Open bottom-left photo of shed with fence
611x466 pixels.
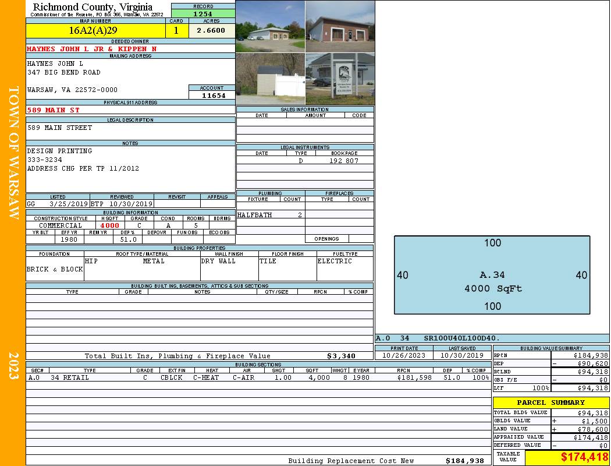270,79
